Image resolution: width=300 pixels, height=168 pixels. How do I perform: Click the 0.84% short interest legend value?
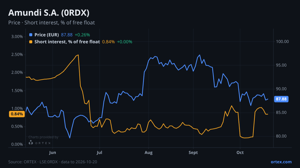108,42
